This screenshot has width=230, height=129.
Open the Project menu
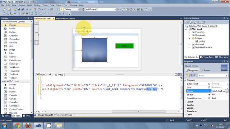(22, 5)
